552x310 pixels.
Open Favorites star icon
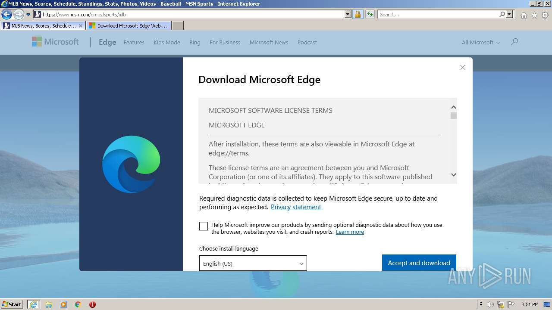coord(534,15)
